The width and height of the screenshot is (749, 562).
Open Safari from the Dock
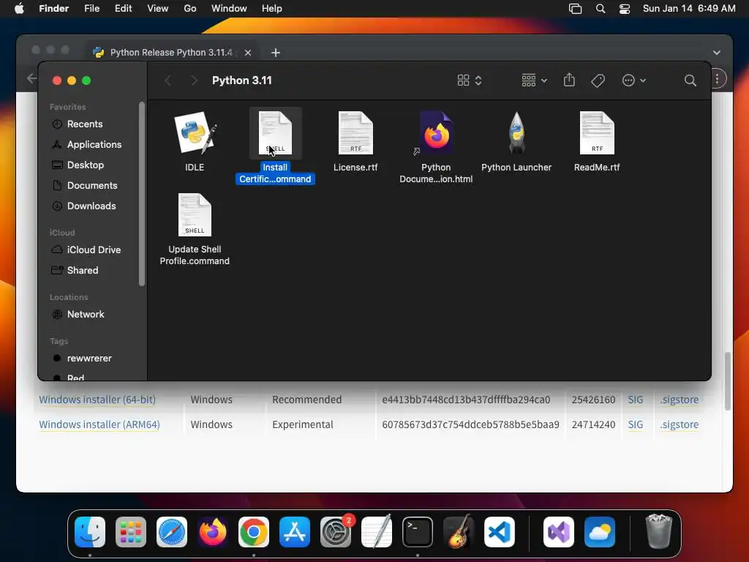click(172, 532)
